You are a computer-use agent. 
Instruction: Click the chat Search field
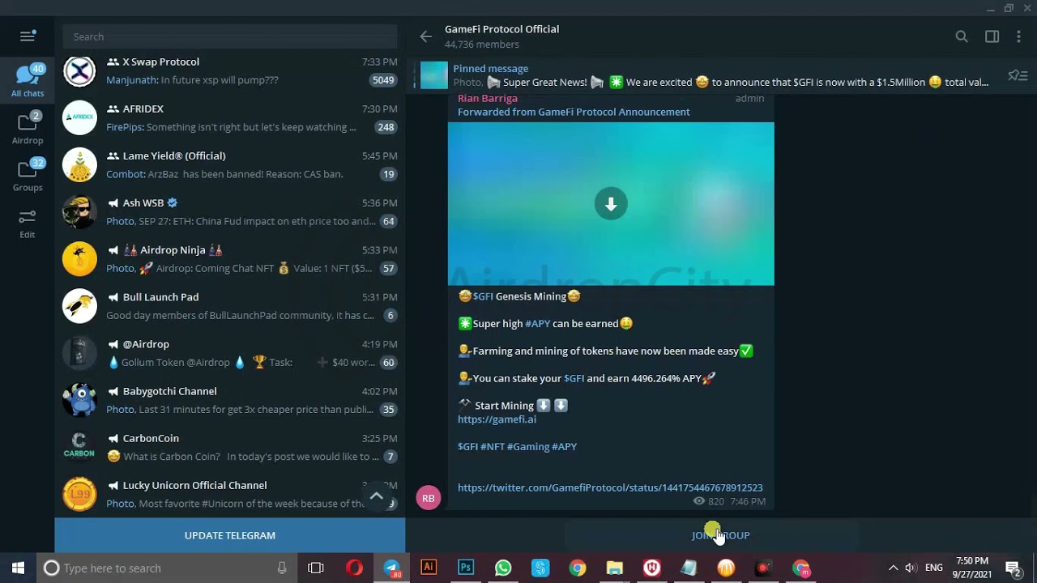tap(229, 36)
